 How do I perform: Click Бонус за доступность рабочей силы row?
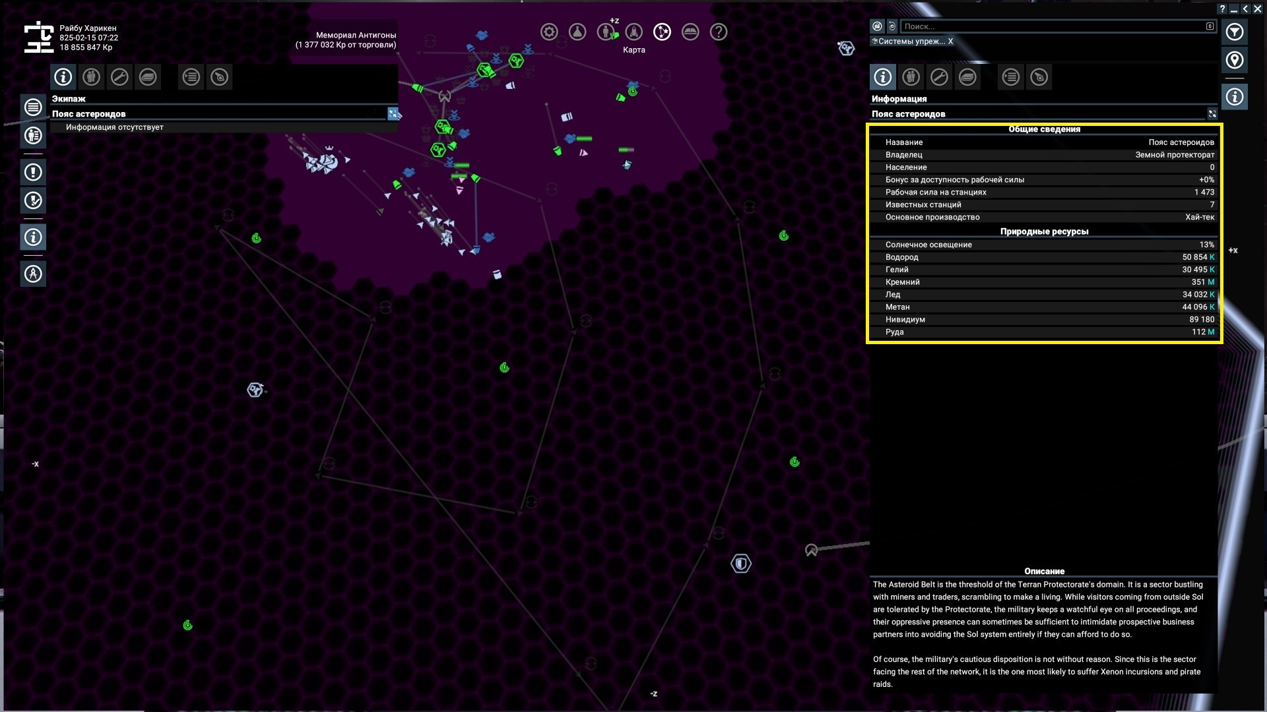[x=1043, y=180]
